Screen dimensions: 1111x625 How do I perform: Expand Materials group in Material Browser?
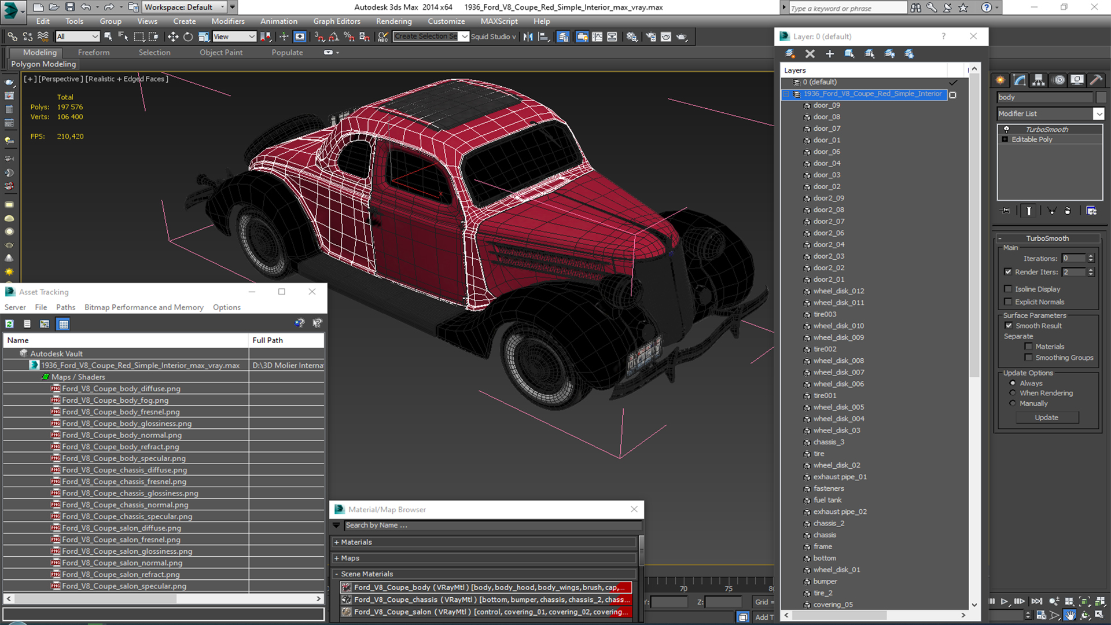(337, 542)
